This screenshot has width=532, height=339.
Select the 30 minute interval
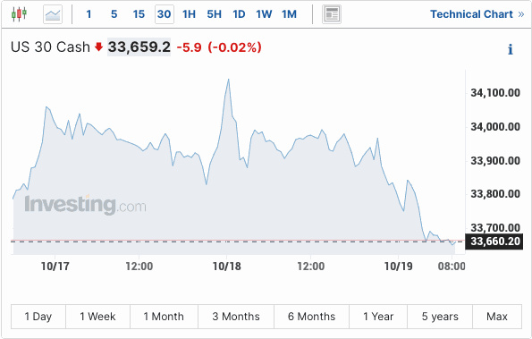(165, 14)
